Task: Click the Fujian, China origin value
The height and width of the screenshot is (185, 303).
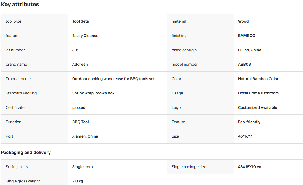Action: 249,50
